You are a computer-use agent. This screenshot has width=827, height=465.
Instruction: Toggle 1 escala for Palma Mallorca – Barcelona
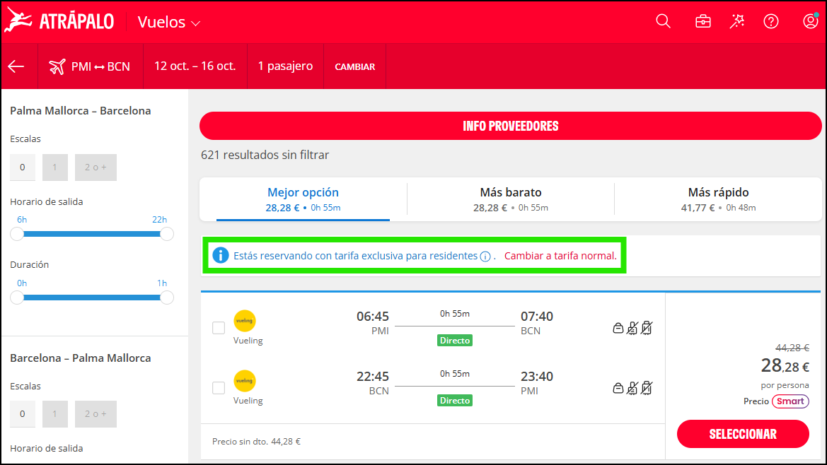coord(55,167)
